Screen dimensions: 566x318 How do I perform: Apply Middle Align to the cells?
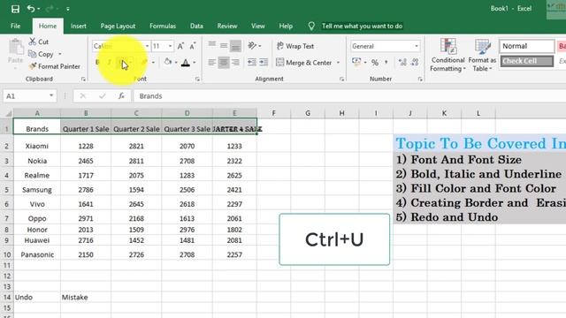tap(224, 46)
